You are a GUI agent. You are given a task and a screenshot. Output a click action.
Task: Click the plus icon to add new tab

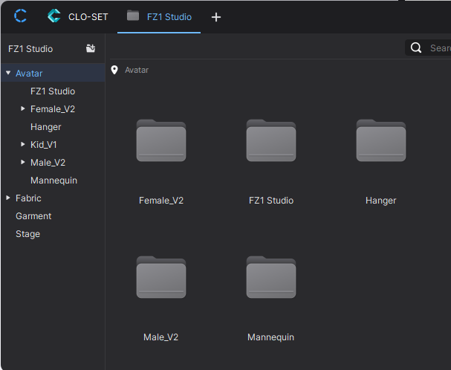click(x=216, y=17)
